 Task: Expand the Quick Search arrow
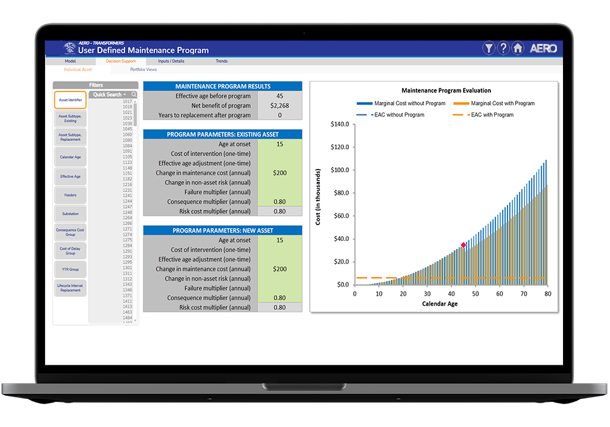click(x=124, y=95)
